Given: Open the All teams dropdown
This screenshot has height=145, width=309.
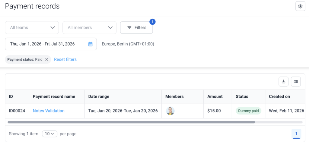Looking at the screenshot, I should click(32, 27).
